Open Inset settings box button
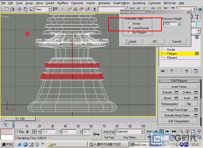This screenshot has width=203, height=148. tap(196, 98)
